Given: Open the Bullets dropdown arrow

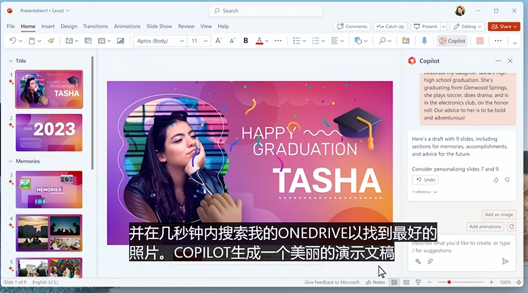Looking at the screenshot, I should [304, 41].
